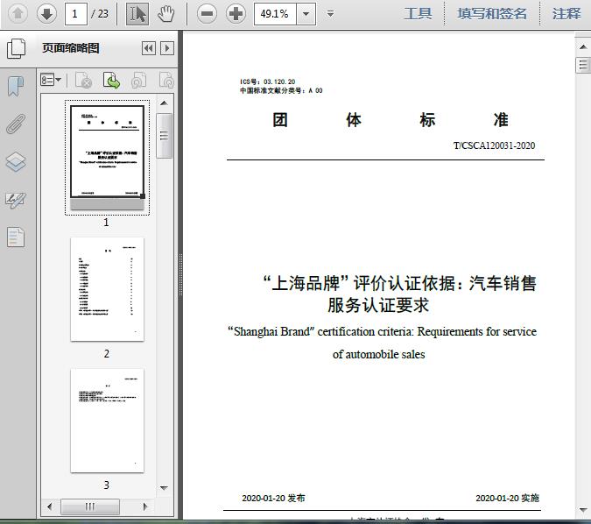Zoom in with the plus button
The image size is (591, 524).
click(236, 14)
